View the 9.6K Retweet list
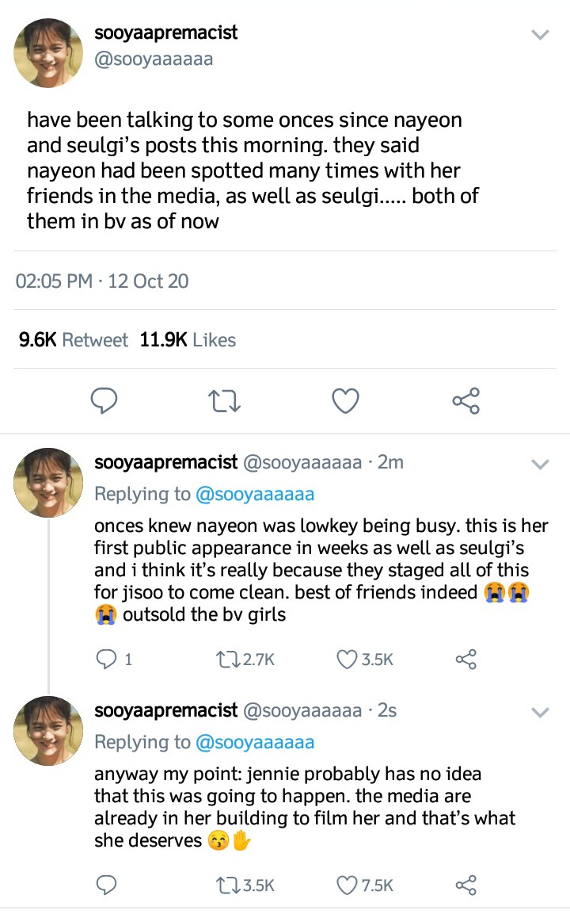 coord(72,340)
